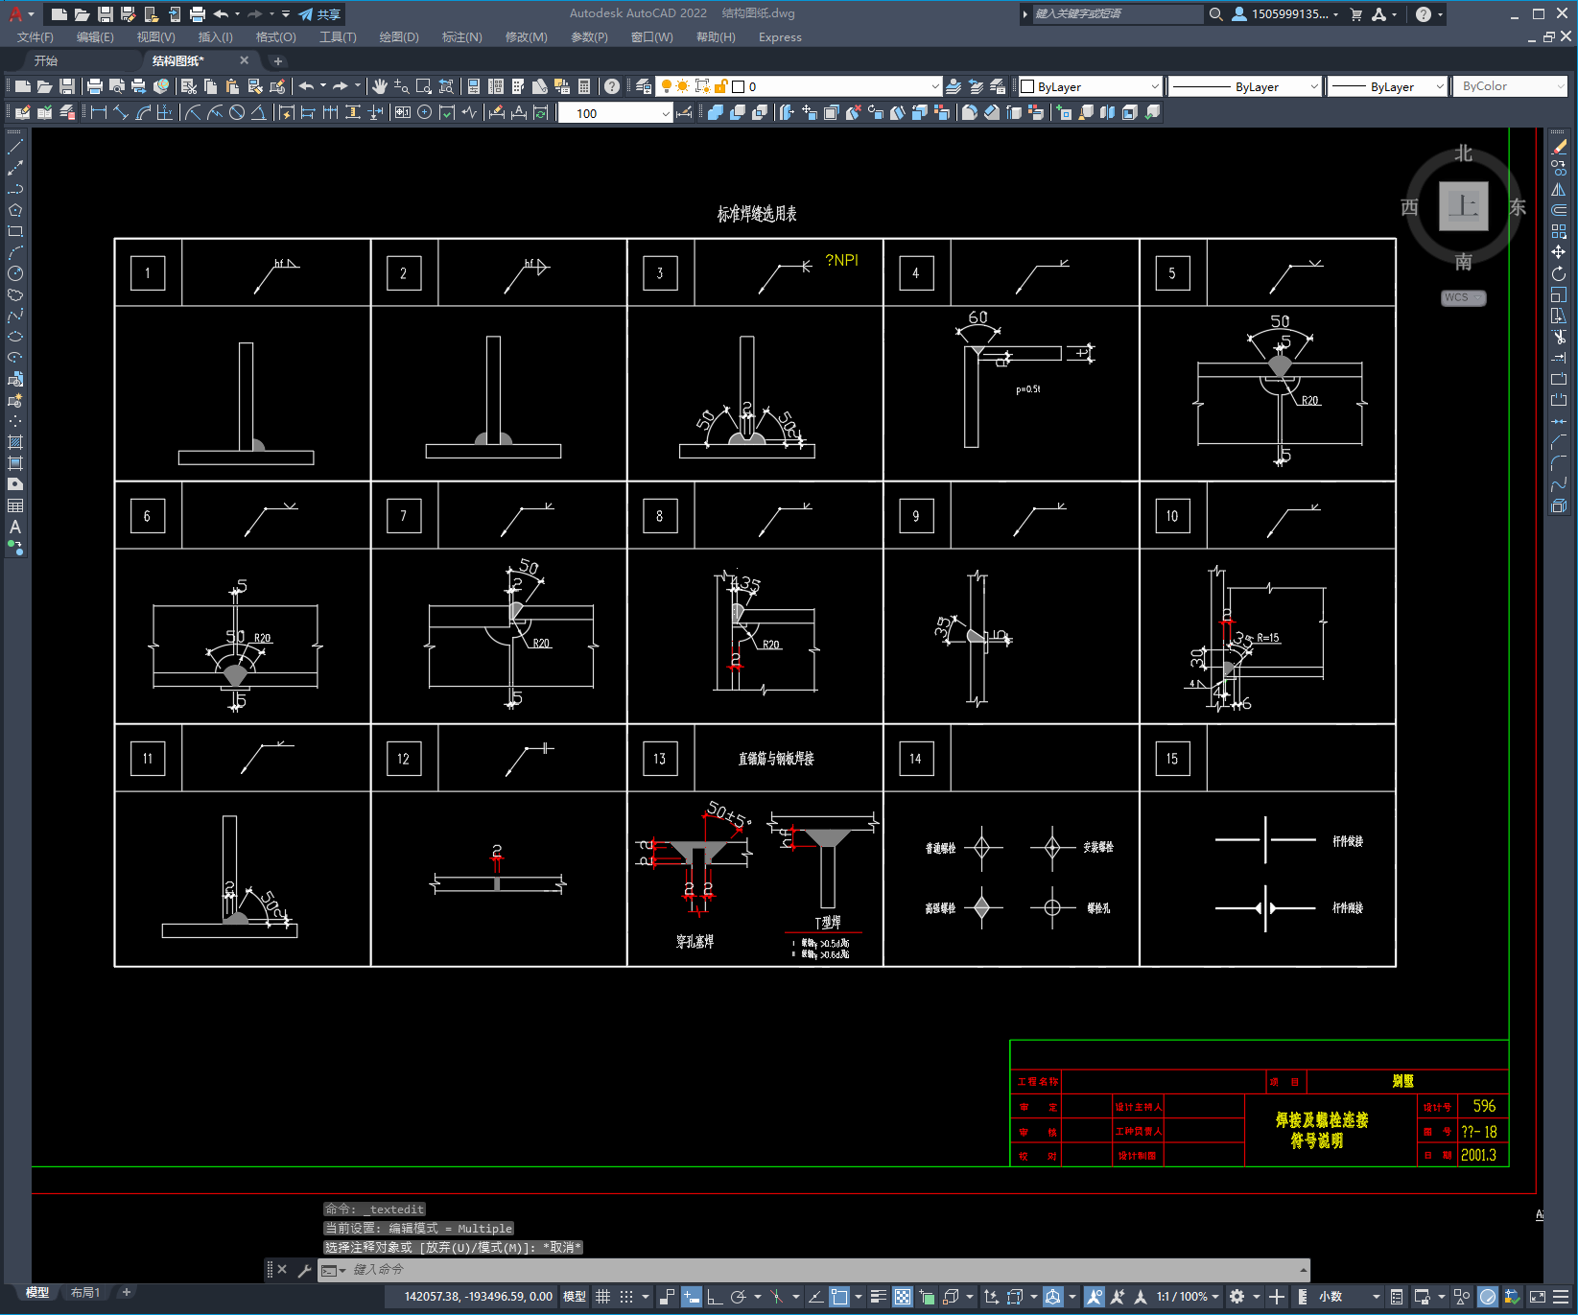Screen dimensions: 1578x1315
Task: Click the keyword search box in title bar
Action: click(1118, 14)
